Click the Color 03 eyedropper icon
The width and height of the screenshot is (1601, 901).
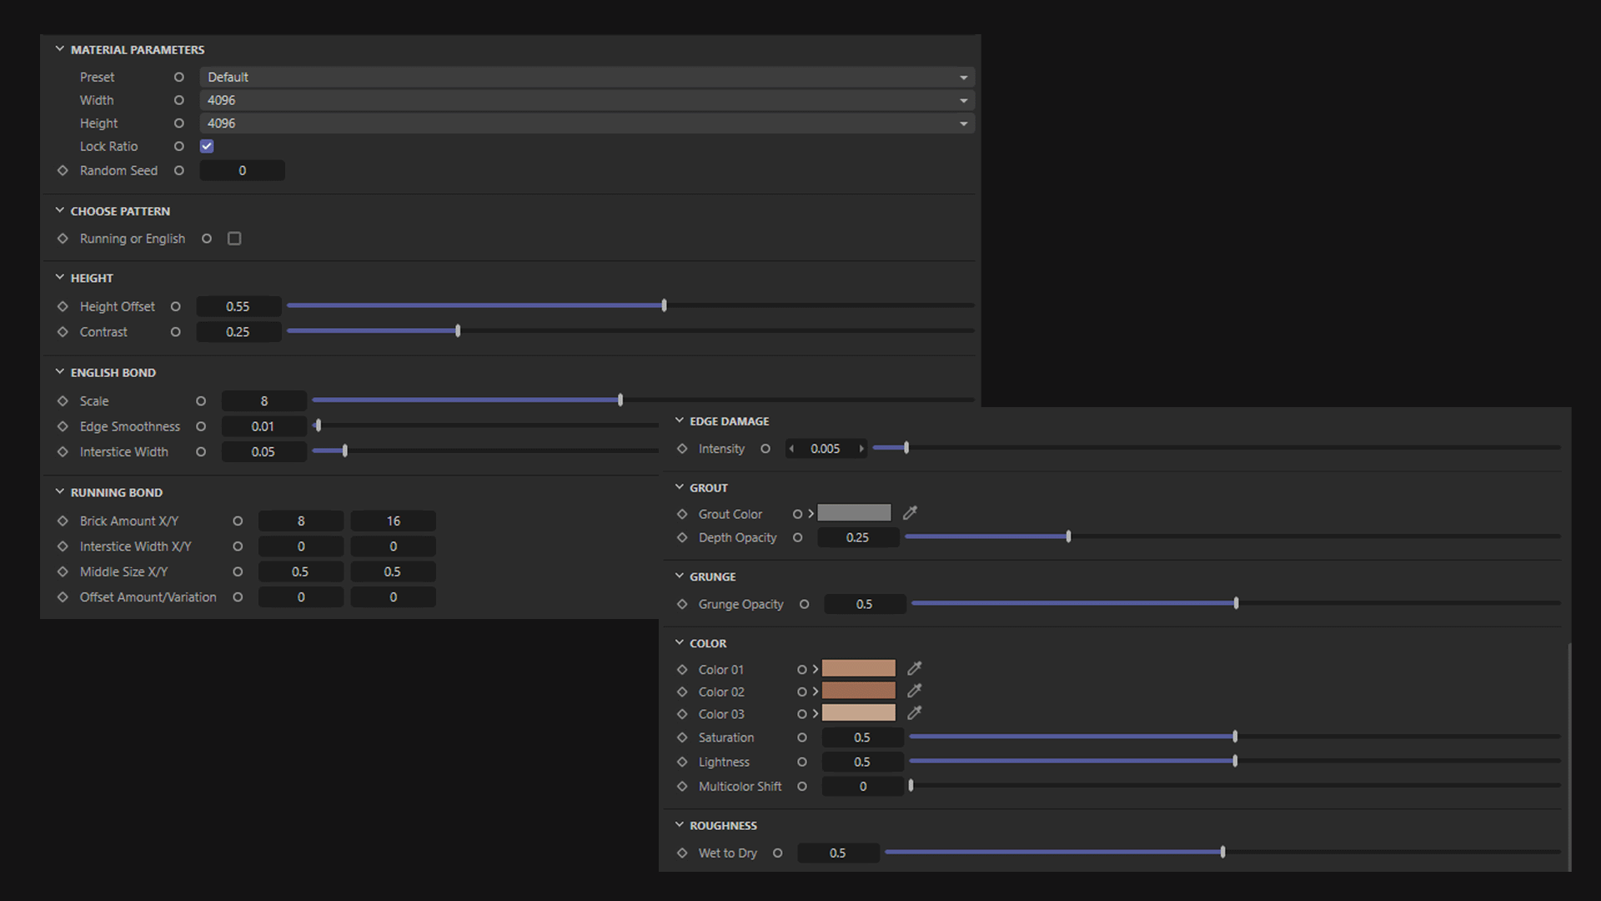point(915,713)
